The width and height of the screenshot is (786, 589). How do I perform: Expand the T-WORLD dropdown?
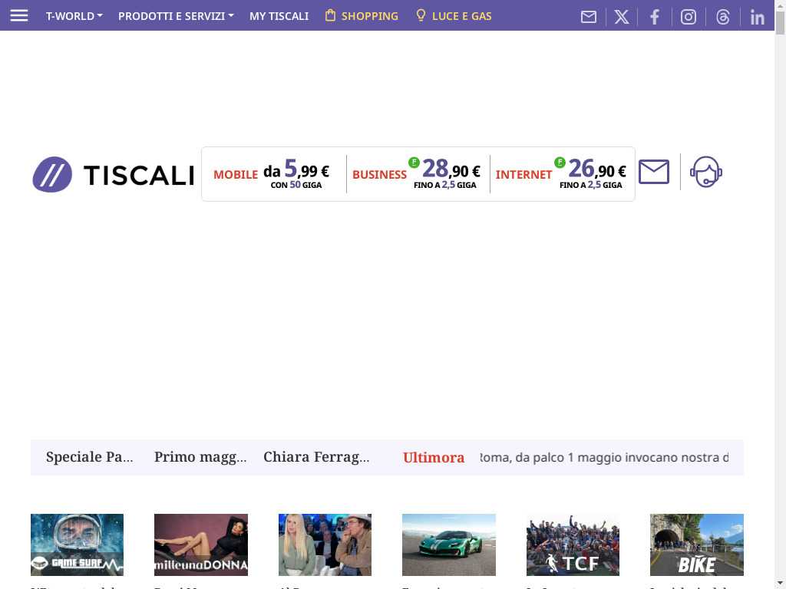[74, 16]
